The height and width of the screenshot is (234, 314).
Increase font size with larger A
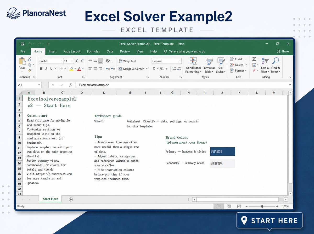(77, 61)
